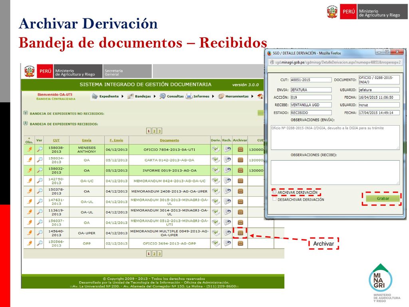Click derive icon for CUT 147631-2013

coord(216,201)
